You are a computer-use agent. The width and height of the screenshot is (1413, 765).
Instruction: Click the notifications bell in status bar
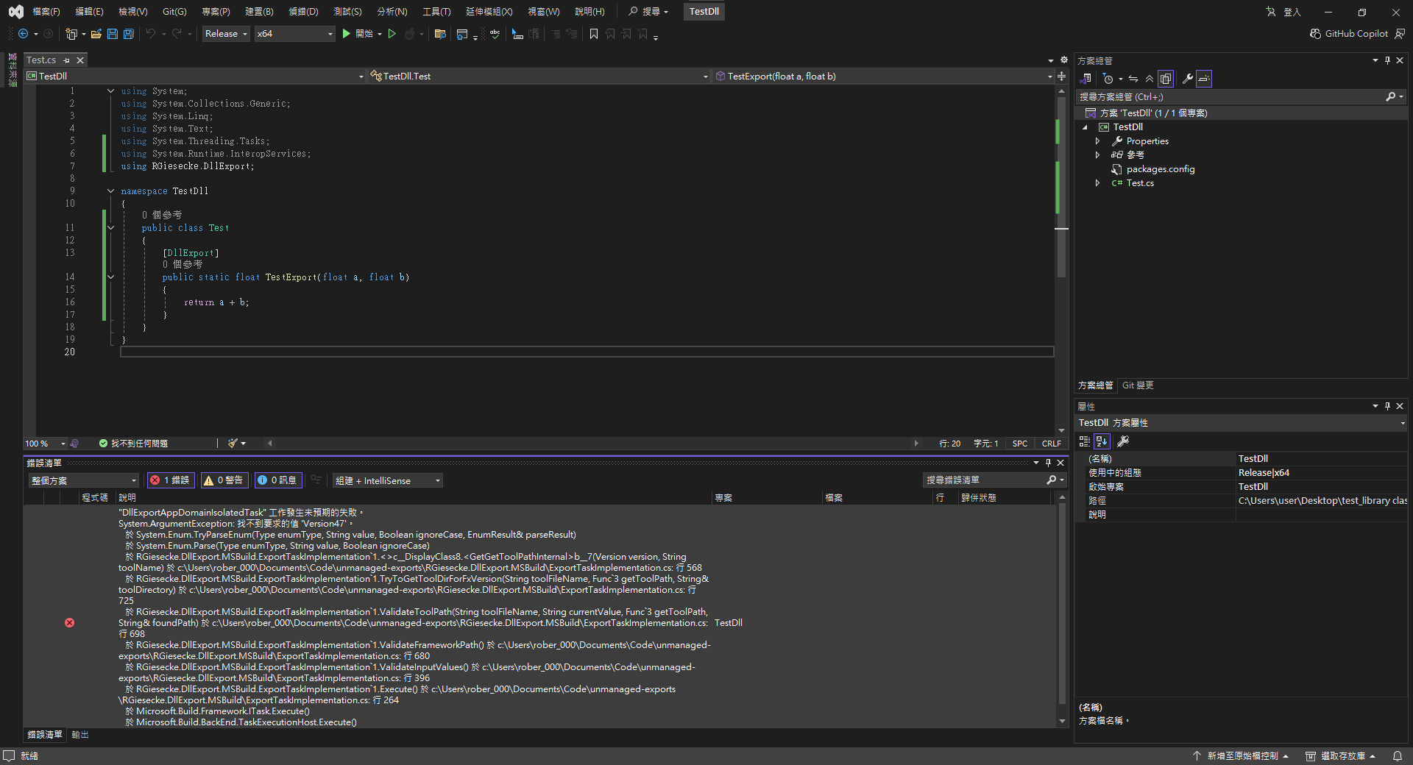(x=1397, y=755)
